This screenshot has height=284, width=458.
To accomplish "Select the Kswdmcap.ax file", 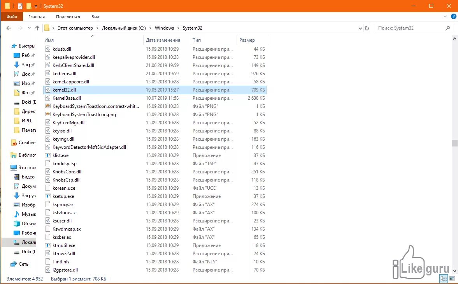I will pos(155,229).
